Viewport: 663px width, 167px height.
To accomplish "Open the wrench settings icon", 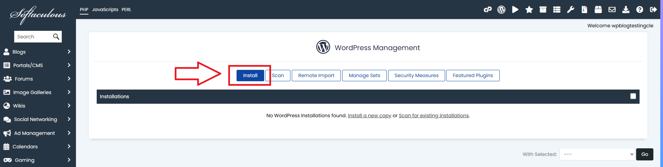I will pyautogui.click(x=570, y=10).
